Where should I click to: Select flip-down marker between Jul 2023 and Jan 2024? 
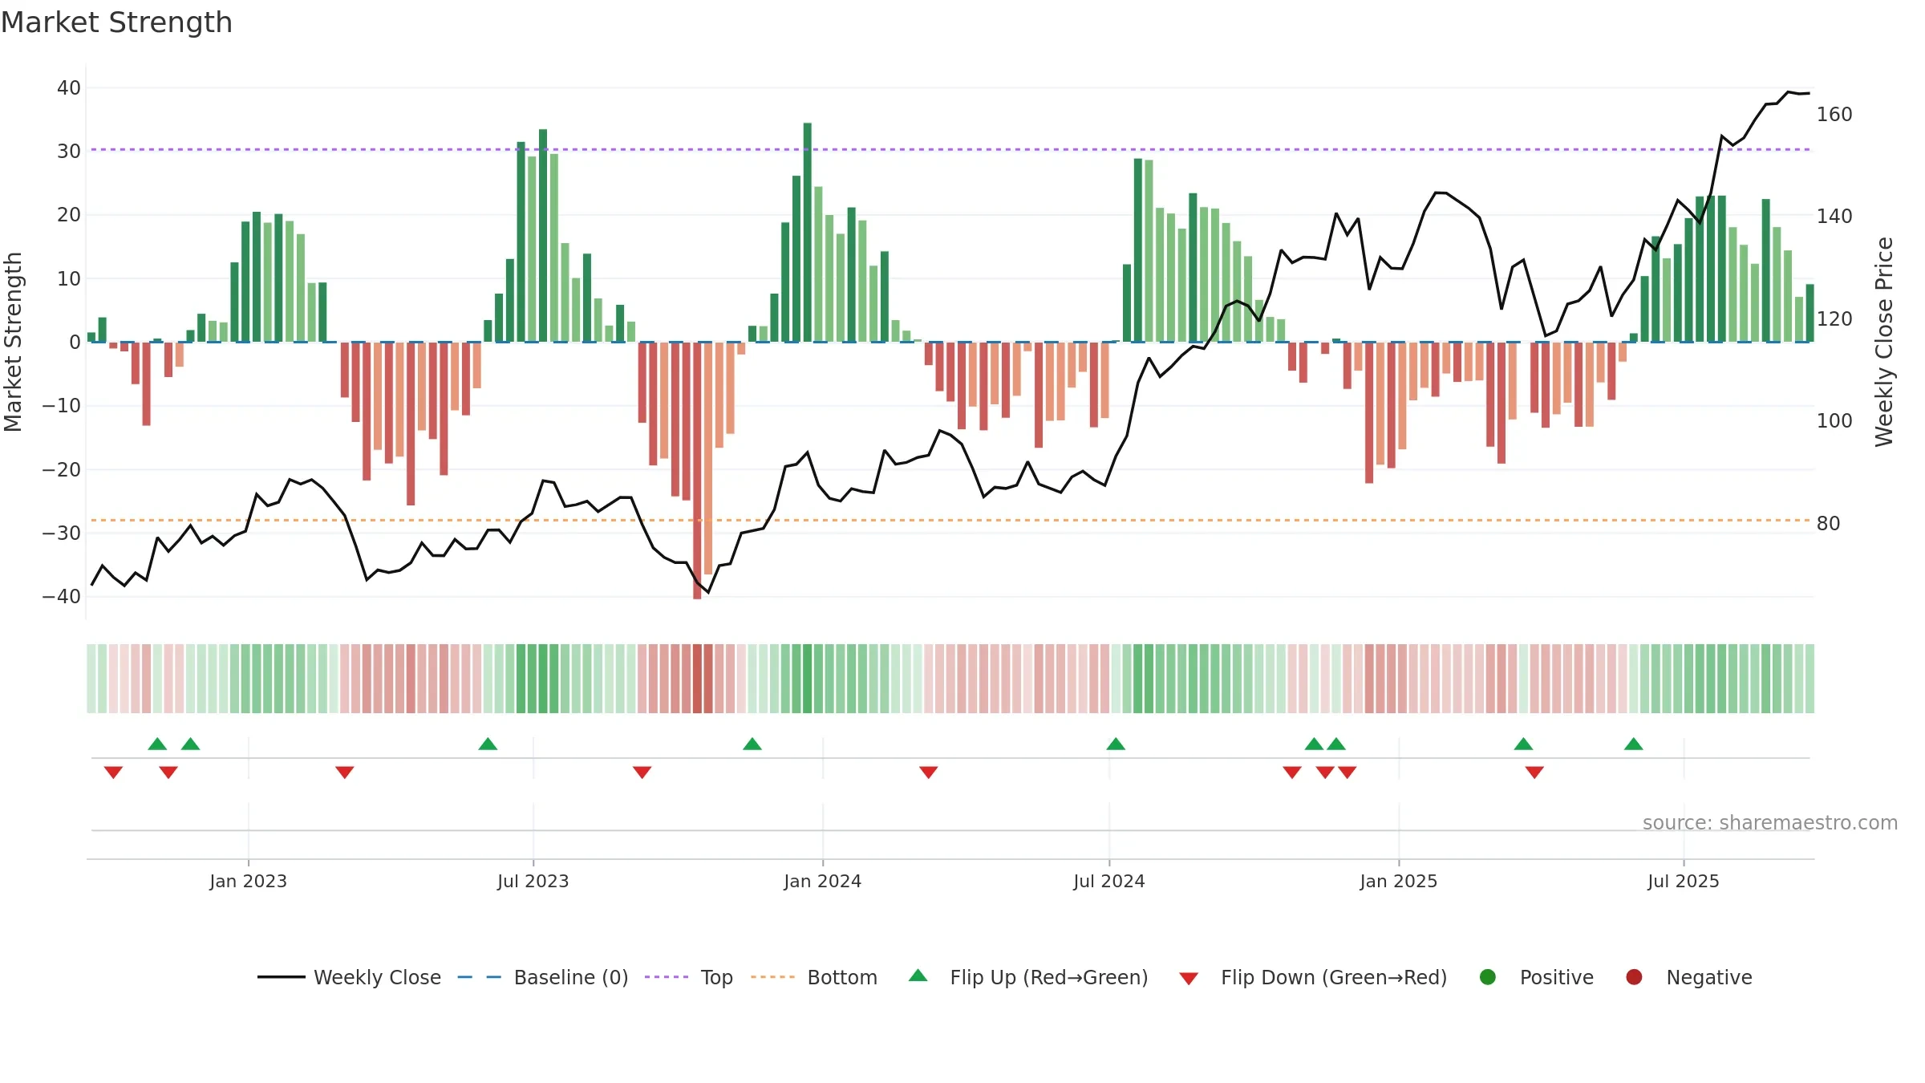(642, 772)
